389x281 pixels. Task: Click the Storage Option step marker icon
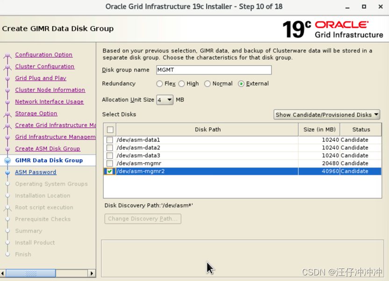click(7, 114)
